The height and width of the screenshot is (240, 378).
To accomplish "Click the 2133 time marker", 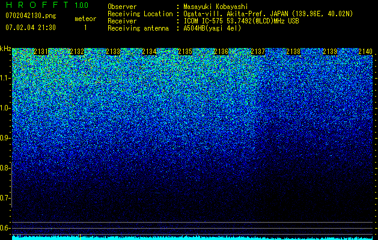I will (113, 52).
